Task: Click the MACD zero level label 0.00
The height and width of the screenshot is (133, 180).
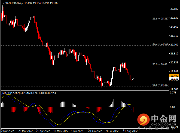Action: pos(172,107)
